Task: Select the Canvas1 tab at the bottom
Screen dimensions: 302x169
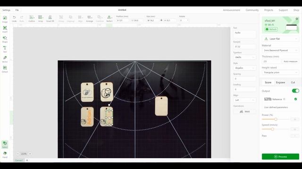Action: [19, 161]
